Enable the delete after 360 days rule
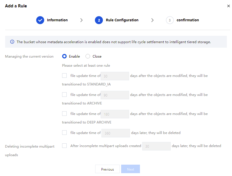This screenshot has height=176, width=232. (x=64, y=132)
